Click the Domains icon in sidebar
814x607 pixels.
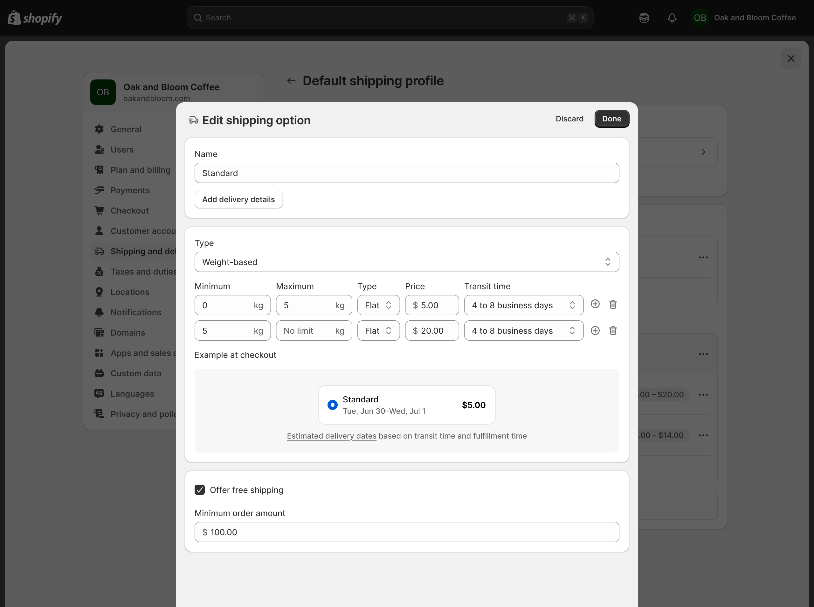[99, 332]
